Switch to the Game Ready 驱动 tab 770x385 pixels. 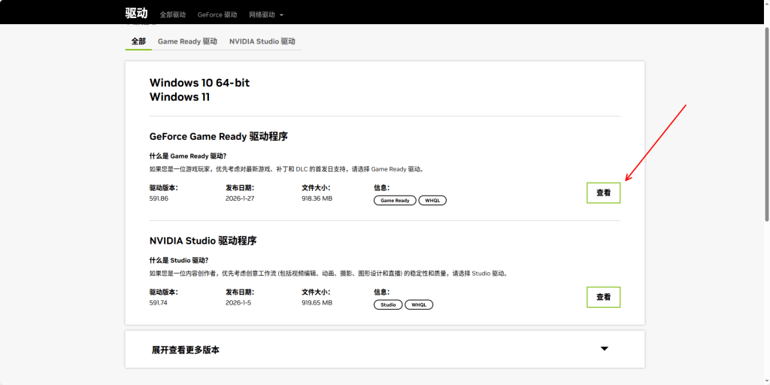click(x=187, y=41)
